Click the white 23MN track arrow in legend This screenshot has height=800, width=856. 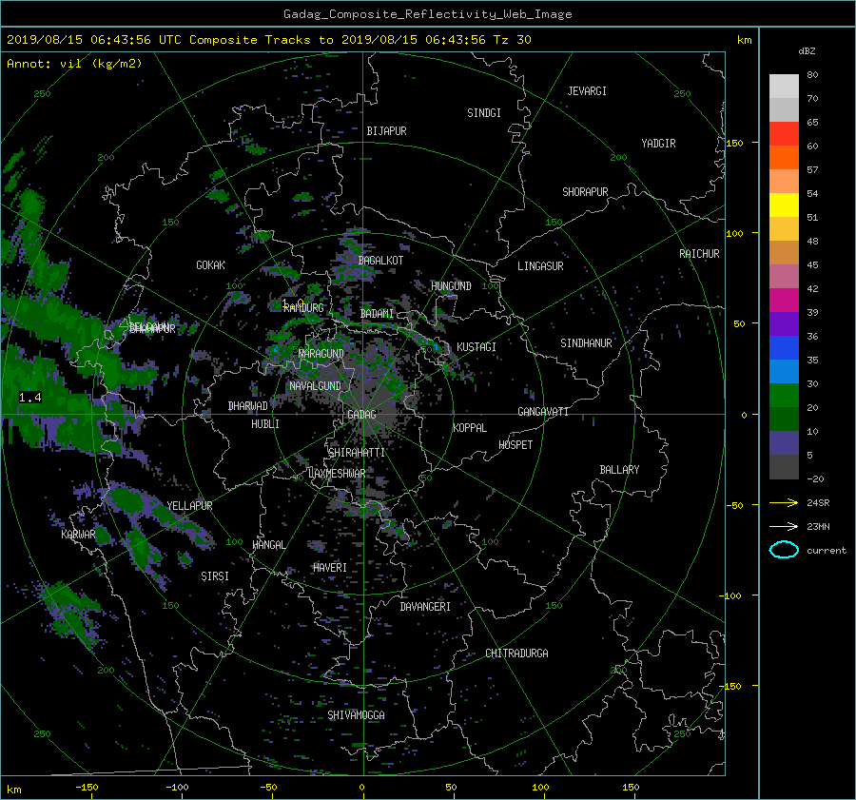[x=784, y=526]
